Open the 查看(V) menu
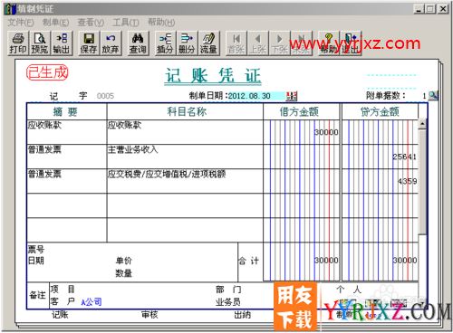This screenshot has height=333, width=453. pyautogui.click(x=91, y=23)
